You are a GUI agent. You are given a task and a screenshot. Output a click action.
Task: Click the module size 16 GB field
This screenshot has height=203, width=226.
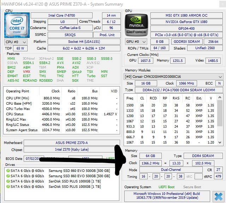click(x=146, y=83)
